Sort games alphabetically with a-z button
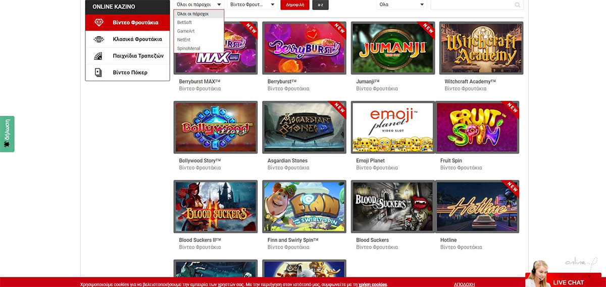 [x=321, y=5]
